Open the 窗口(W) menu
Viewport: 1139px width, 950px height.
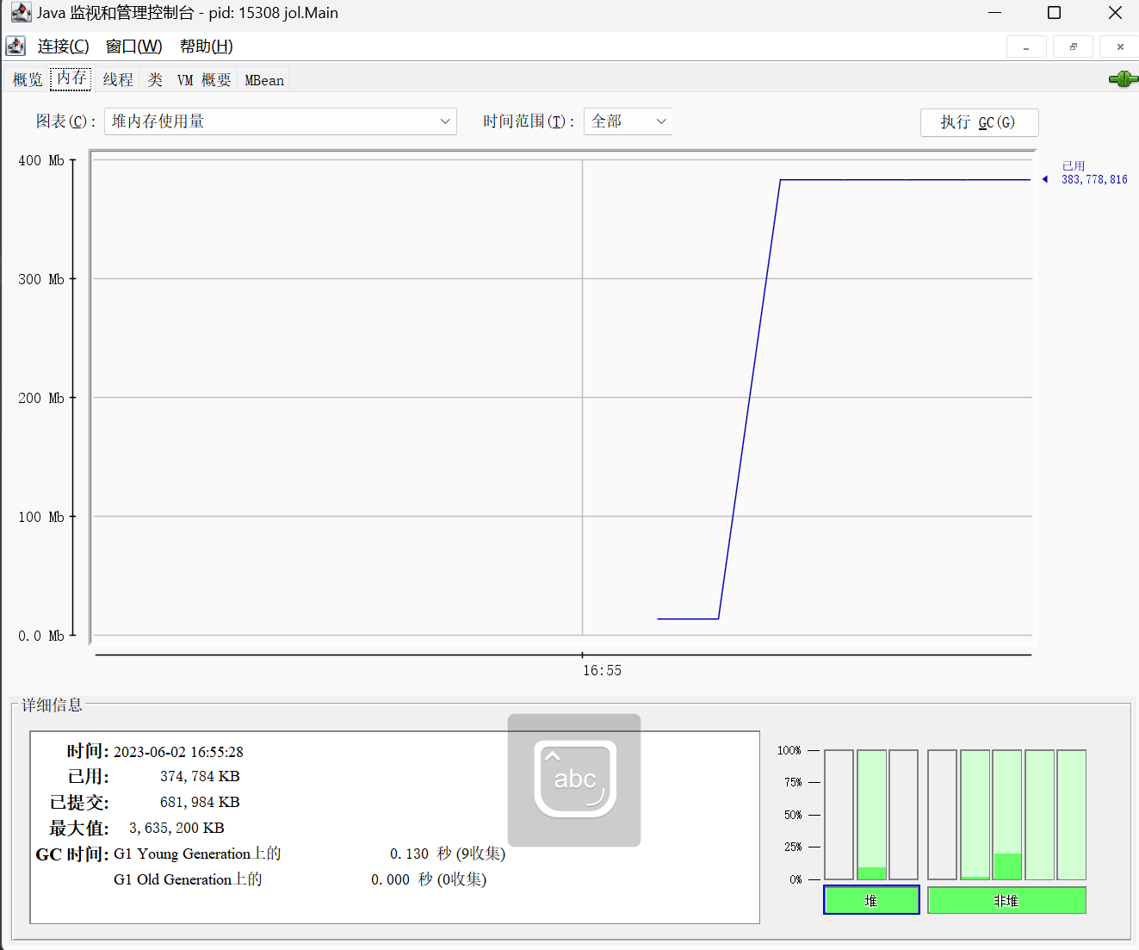(x=133, y=47)
